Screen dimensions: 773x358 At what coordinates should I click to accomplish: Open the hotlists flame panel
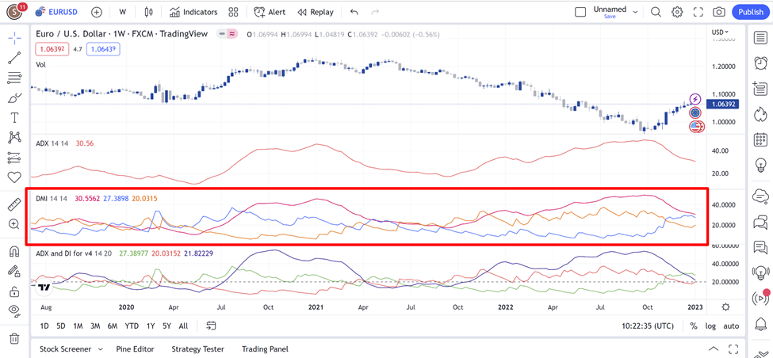760,114
